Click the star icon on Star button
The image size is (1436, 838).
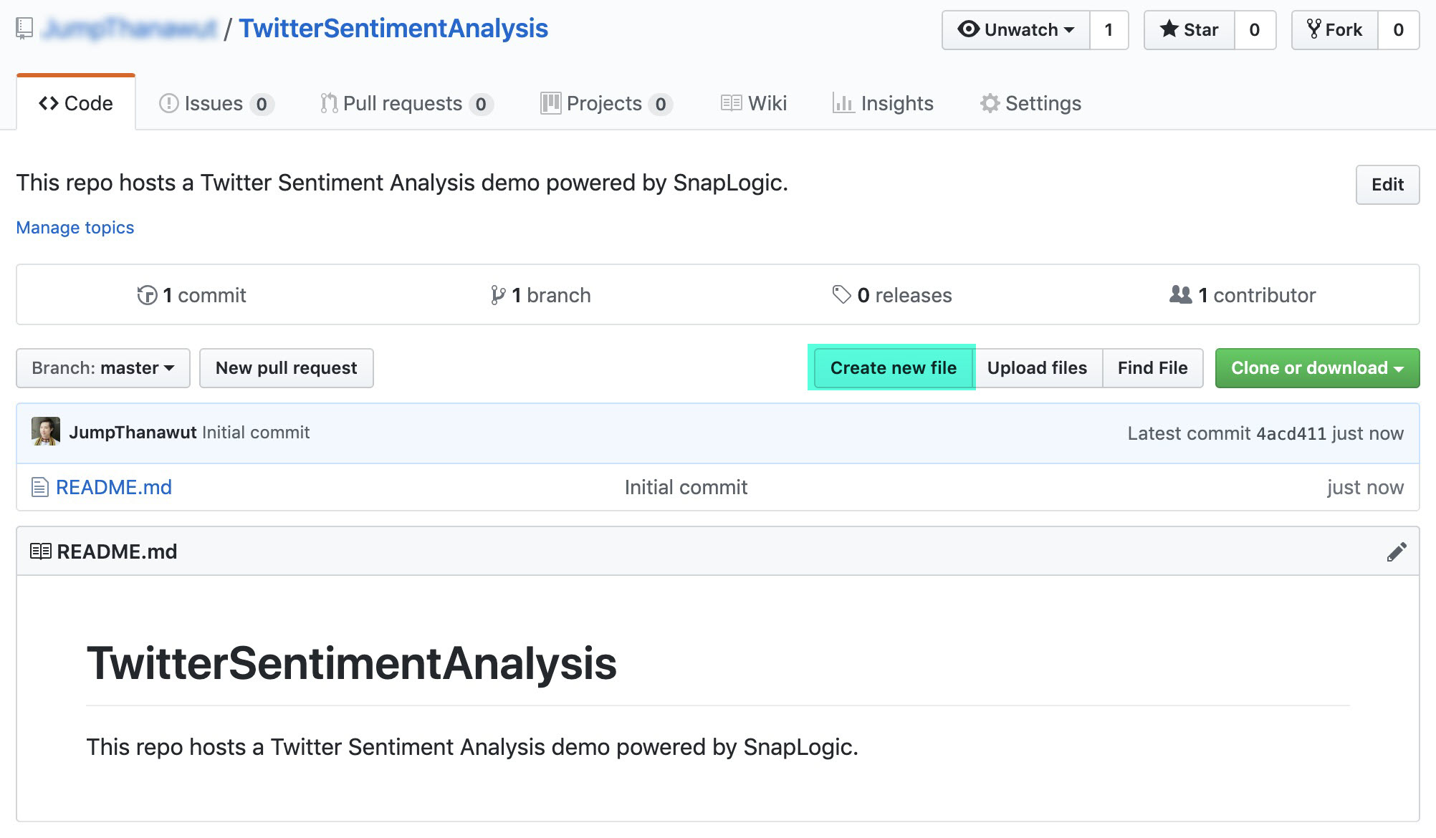click(x=1169, y=29)
